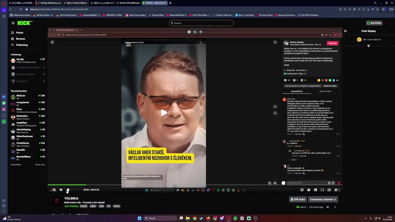Screen dimensions: 395x222
Task: Open NanaIRL recommended channel
Action: click(x=28, y=151)
